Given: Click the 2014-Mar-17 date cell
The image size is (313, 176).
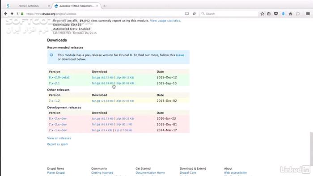Looking at the screenshot, I should [167, 130].
